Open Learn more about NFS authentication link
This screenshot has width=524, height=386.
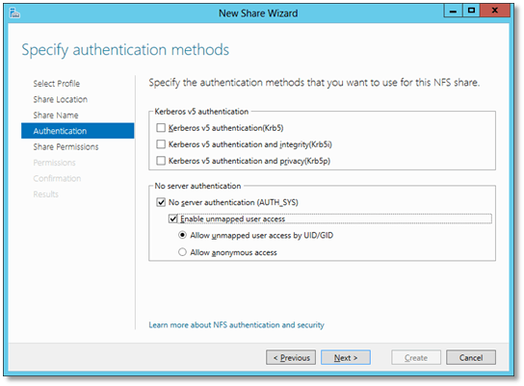236,325
